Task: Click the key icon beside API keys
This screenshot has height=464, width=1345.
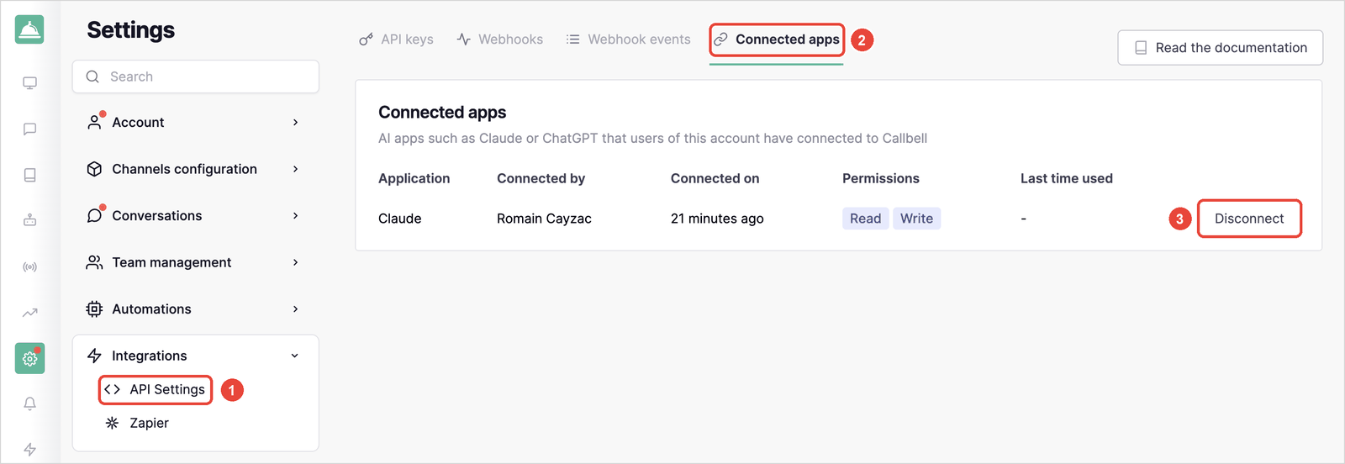Action: [366, 40]
